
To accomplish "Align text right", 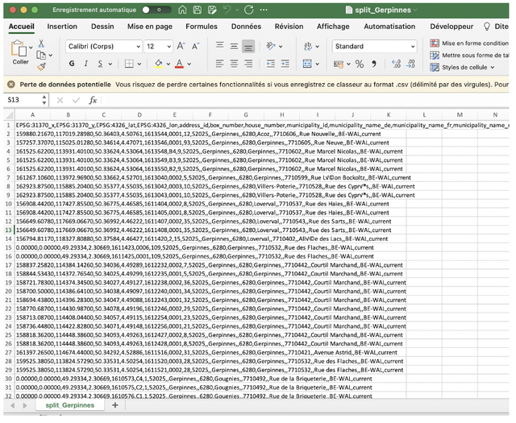I will pyautogui.click(x=248, y=64).
